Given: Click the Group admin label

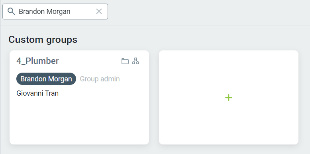Looking at the screenshot, I should 100,79.
